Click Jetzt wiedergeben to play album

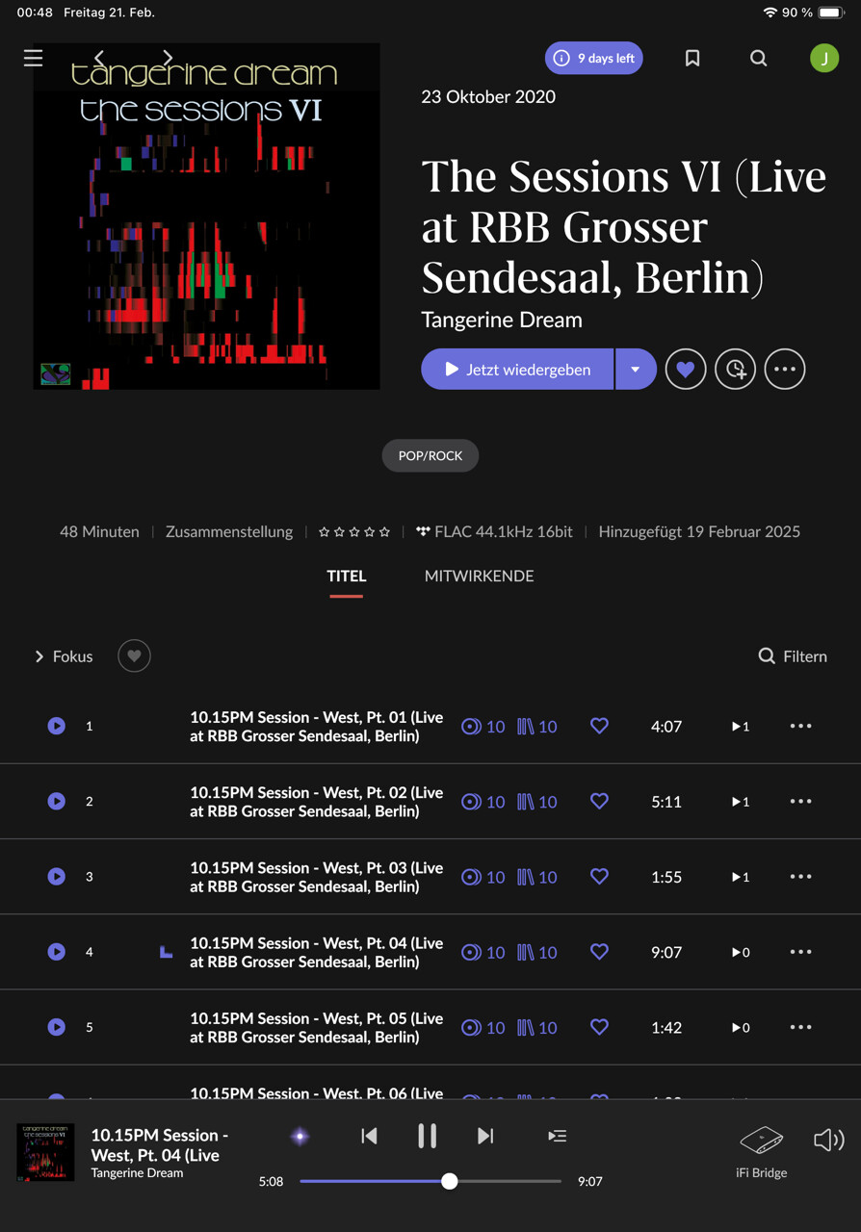coord(517,369)
